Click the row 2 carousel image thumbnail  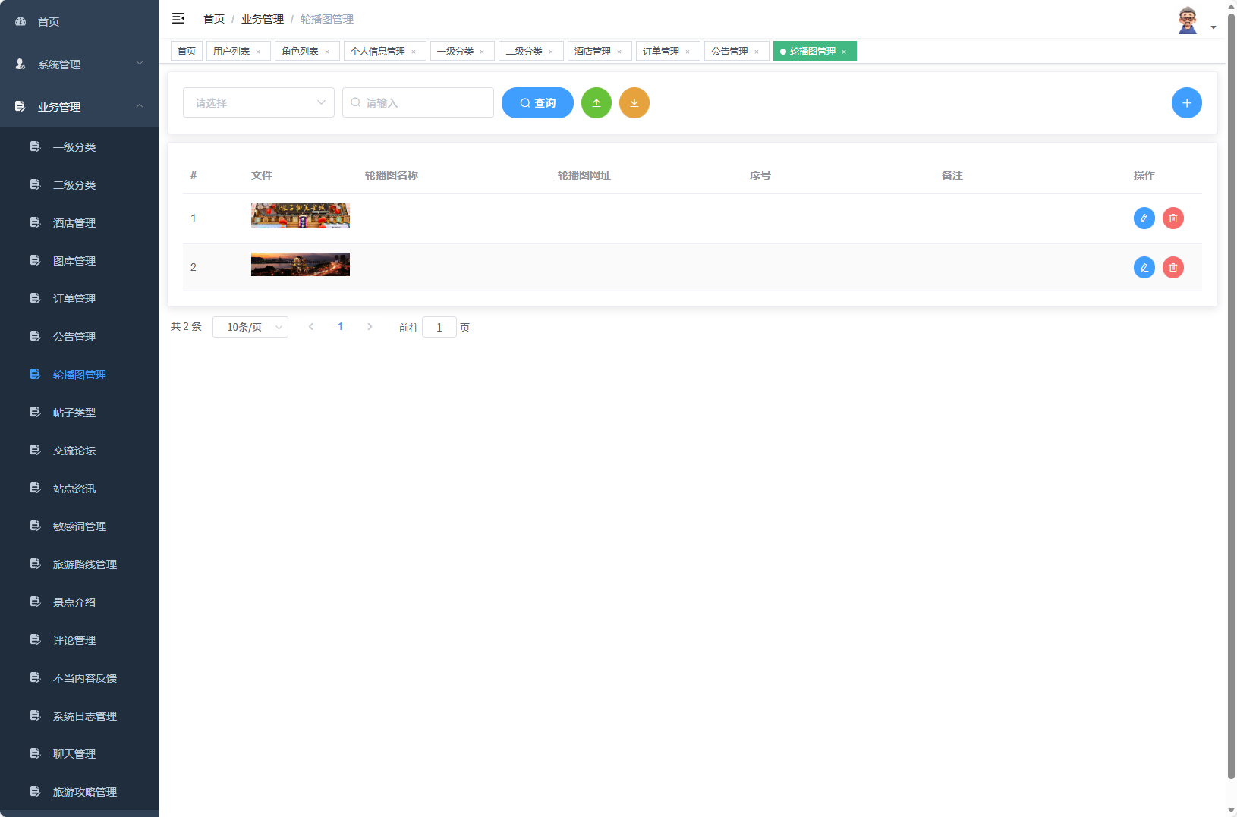[300, 264]
